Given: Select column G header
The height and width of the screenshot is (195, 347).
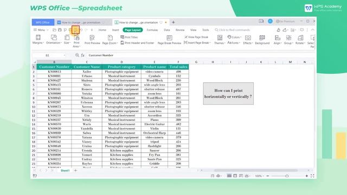Looking at the screenshot, I should tap(196, 62).
